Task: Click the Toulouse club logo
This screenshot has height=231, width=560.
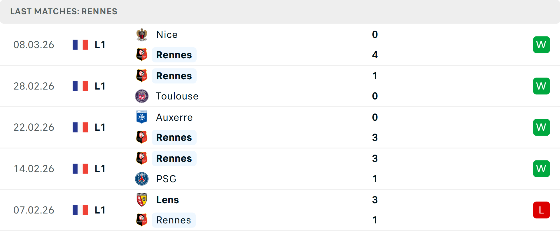Action: [142, 96]
